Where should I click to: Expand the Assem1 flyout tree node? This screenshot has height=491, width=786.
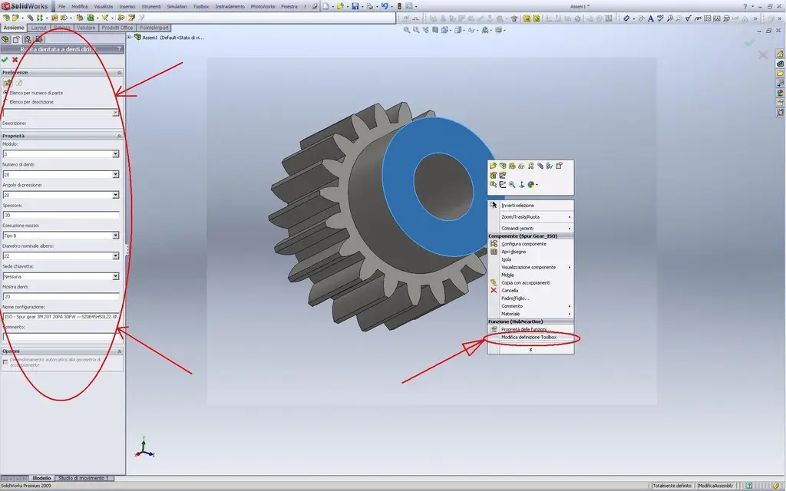point(129,37)
